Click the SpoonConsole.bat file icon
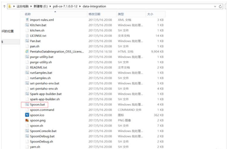Screen dimensions: 227x149 click(x=27, y=131)
